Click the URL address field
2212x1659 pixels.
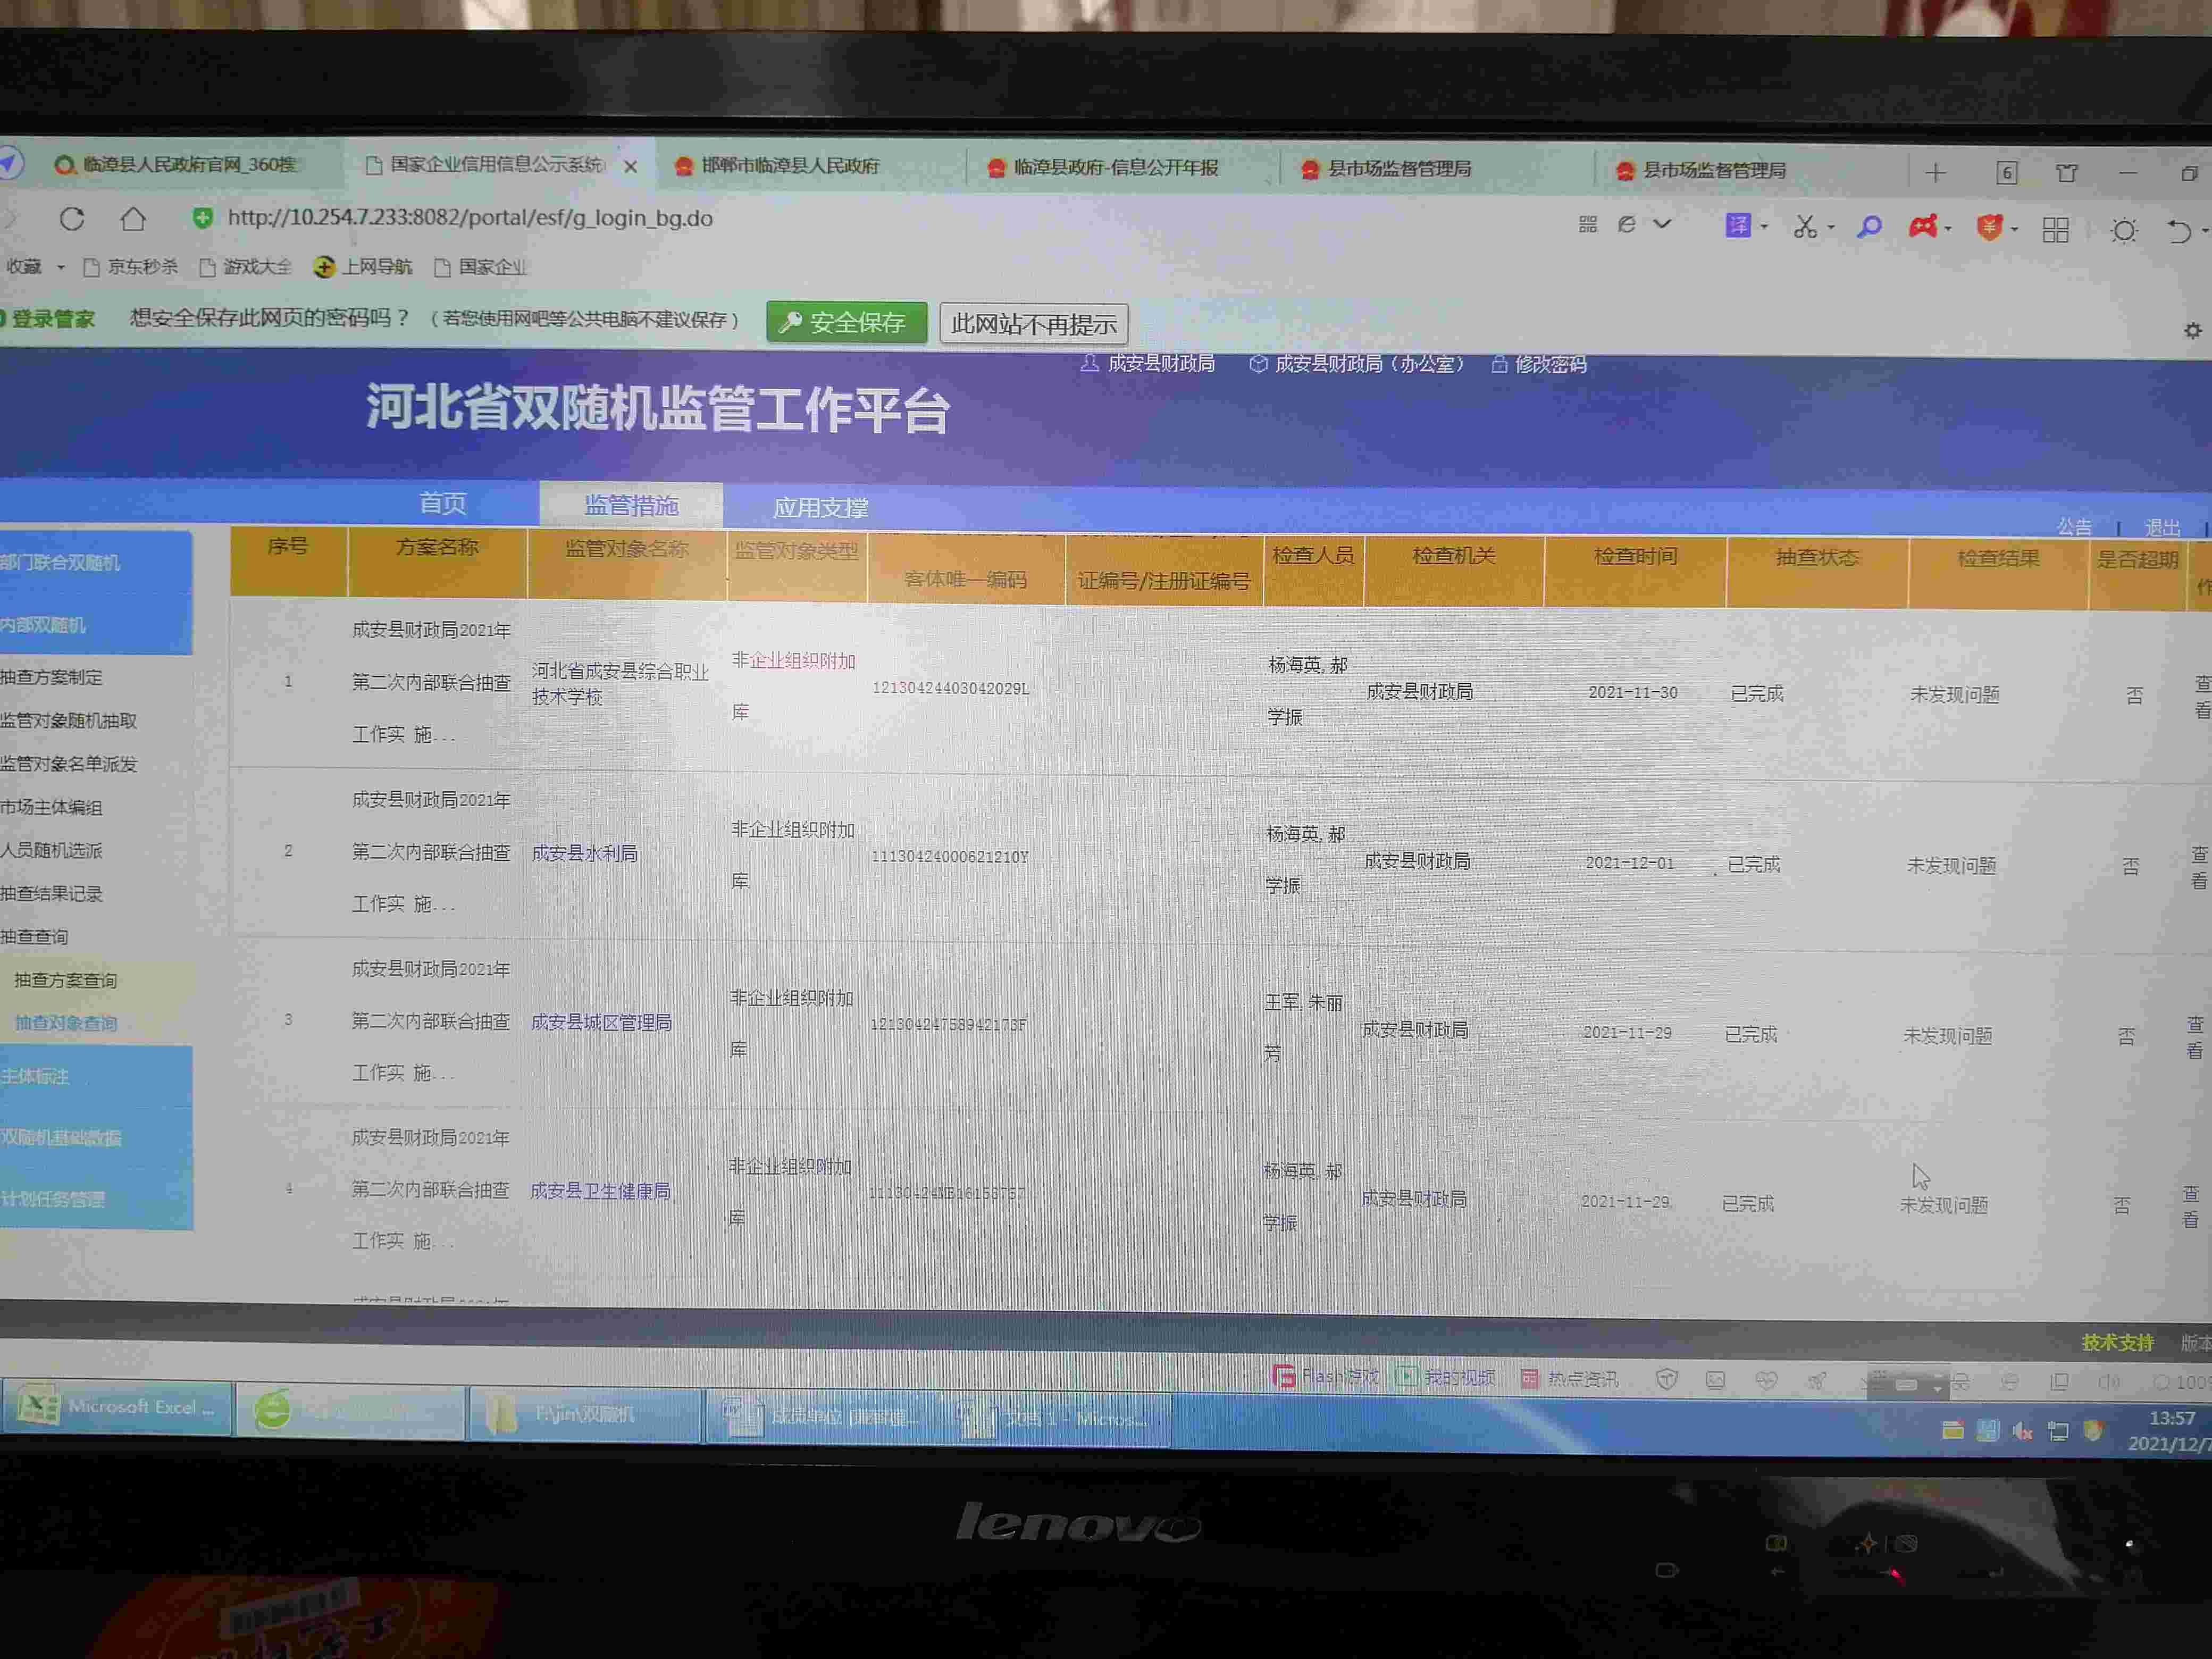[470, 218]
